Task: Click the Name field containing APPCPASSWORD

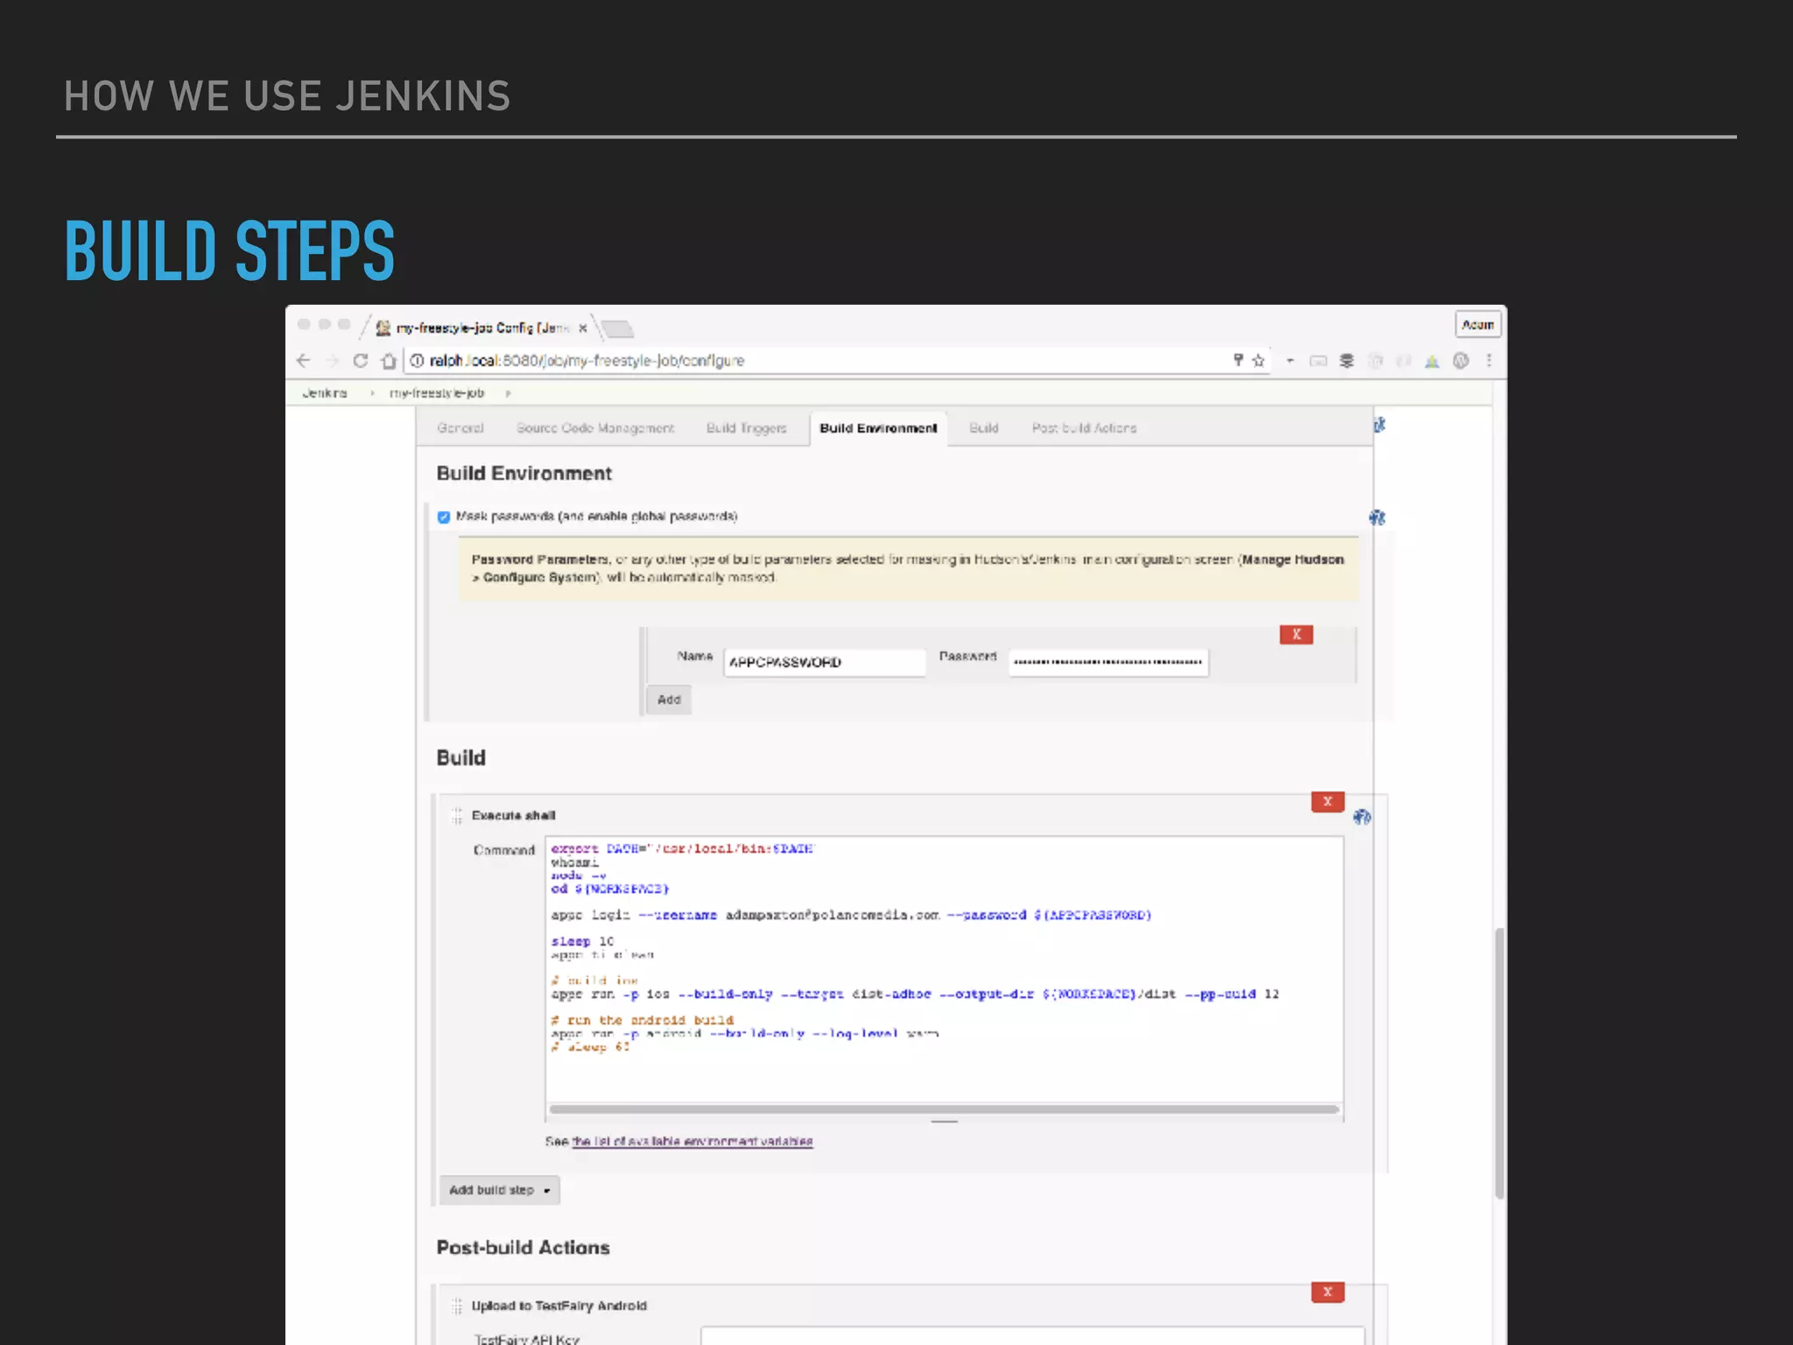Action: pyautogui.click(x=825, y=662)
